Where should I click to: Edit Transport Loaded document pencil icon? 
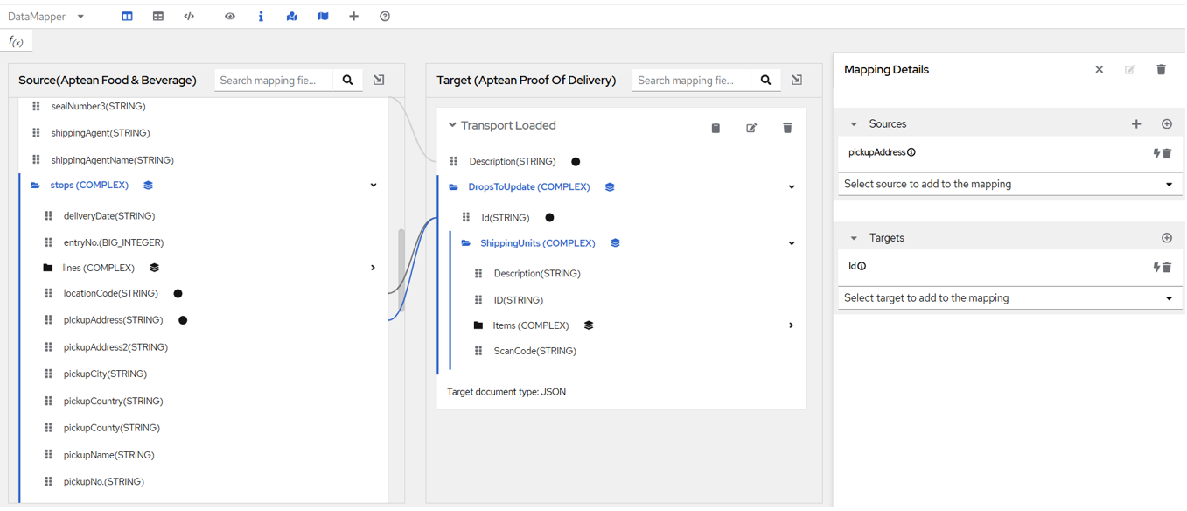click(x=751, y=128)
